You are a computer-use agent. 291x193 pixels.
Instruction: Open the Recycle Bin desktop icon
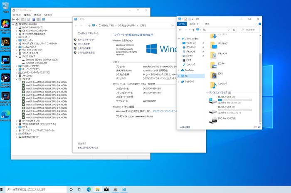[5, 7]
